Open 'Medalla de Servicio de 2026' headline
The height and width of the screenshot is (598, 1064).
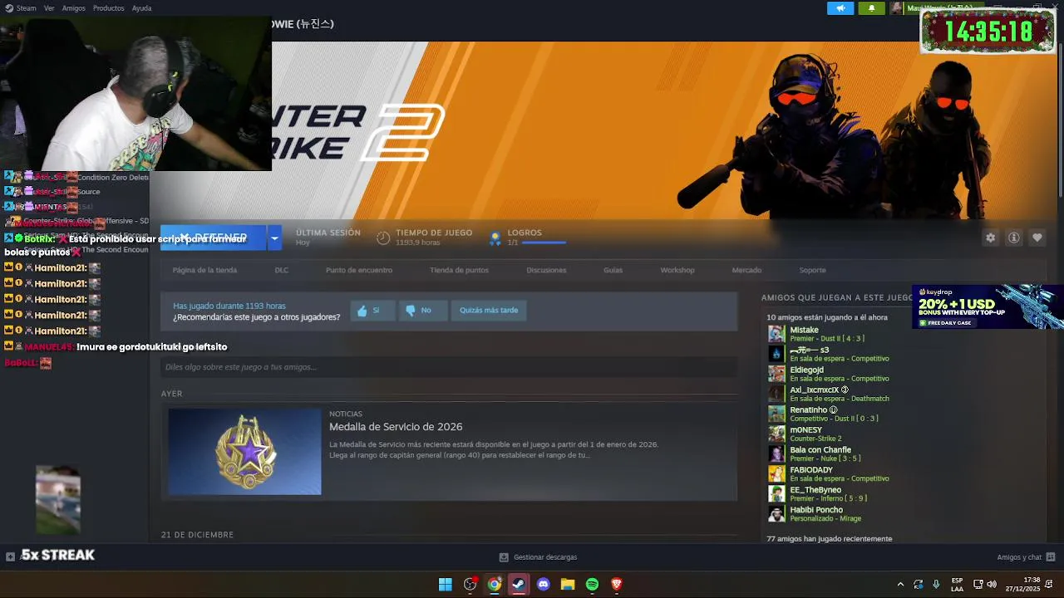coord(396,427)
